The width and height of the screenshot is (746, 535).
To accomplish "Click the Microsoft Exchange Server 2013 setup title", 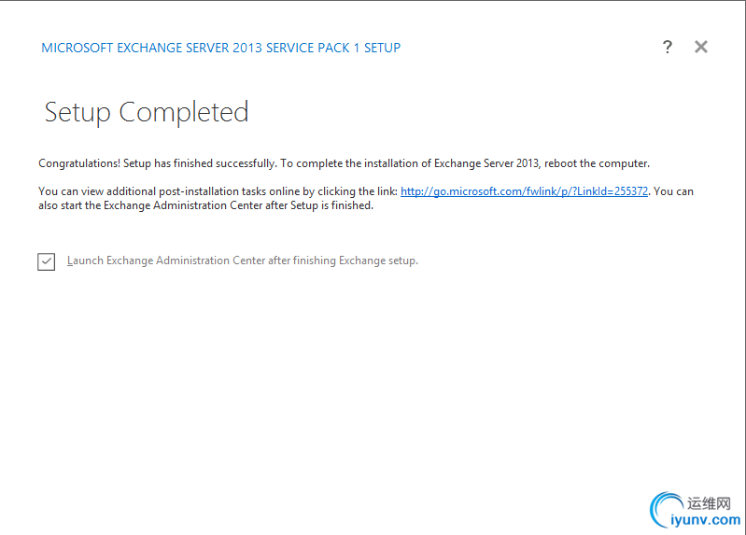I will pyautogui.click(x=220, y=48).
